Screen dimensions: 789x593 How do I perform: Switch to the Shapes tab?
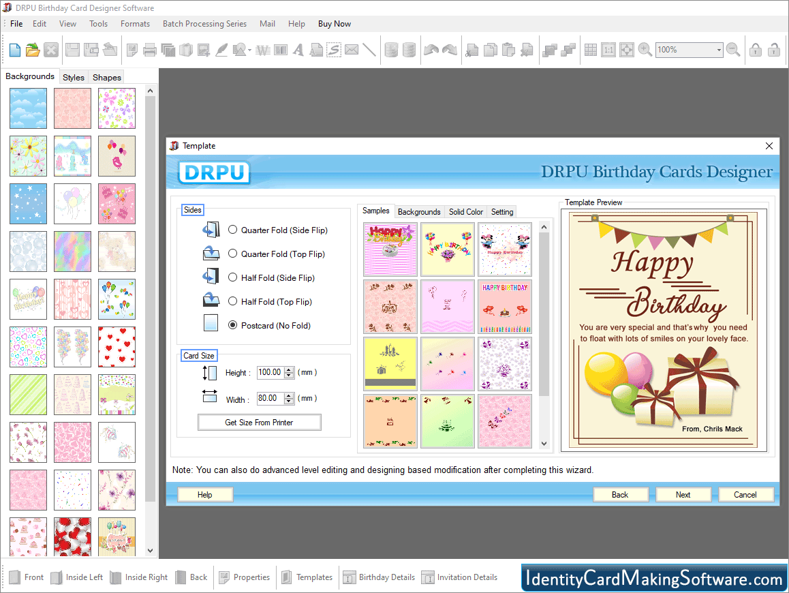(107, 78)
